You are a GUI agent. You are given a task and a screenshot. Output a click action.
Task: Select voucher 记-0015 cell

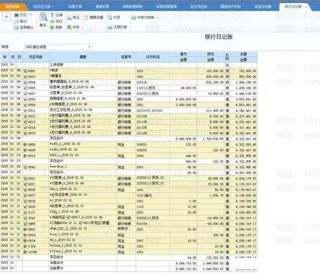click(36, 133)
